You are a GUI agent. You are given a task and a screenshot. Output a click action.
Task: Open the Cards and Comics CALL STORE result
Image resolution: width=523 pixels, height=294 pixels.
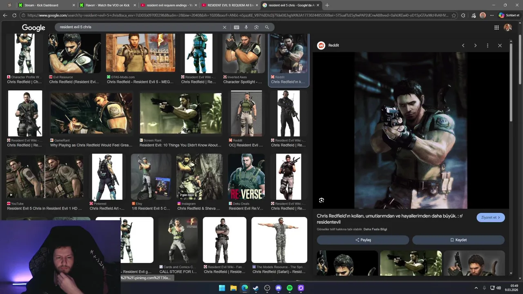[178, 245]
